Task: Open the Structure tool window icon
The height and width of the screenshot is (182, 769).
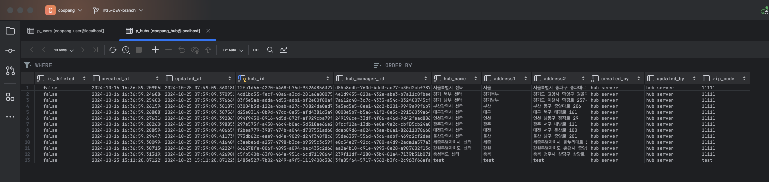Action: (x=10, y=97)
